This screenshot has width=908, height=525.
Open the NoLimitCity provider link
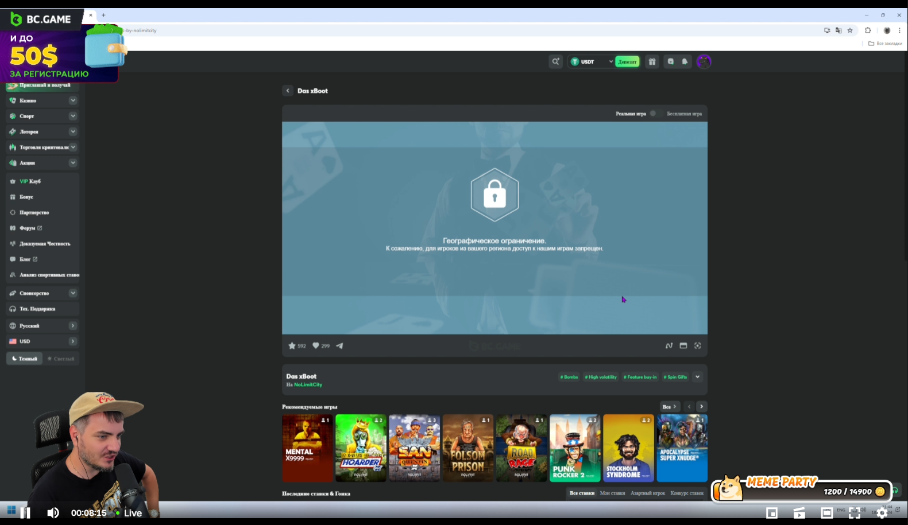click(308, 384)
